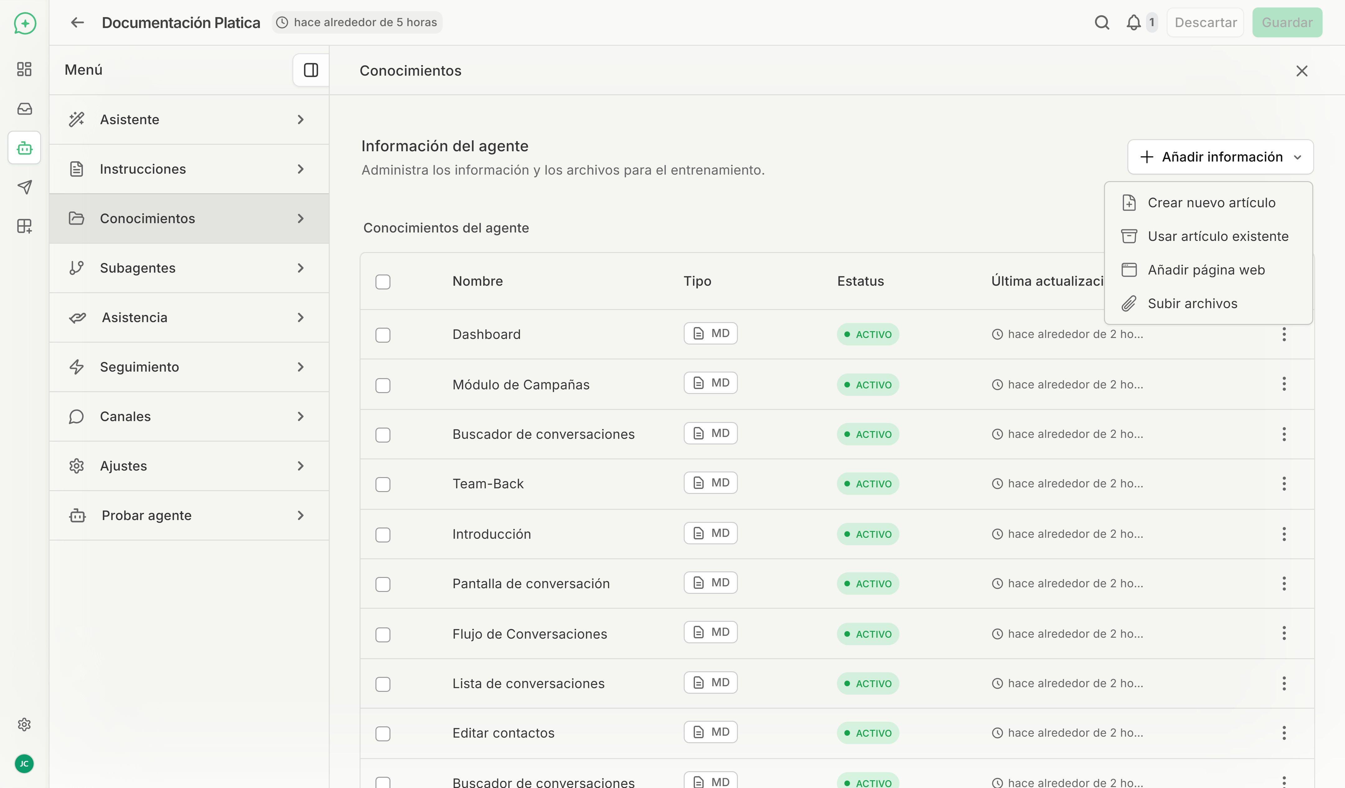This screenshot has width=1345, height=788.
Task: Select all articles using the header checkbox
Action: 383,281
